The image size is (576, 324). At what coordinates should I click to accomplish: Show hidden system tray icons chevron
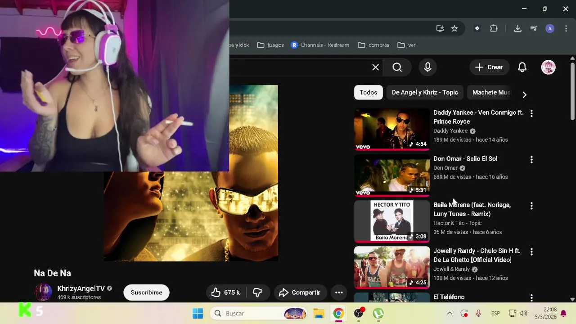449,313
